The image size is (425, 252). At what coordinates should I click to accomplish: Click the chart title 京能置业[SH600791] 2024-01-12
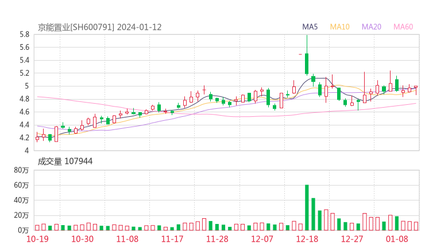99,27
